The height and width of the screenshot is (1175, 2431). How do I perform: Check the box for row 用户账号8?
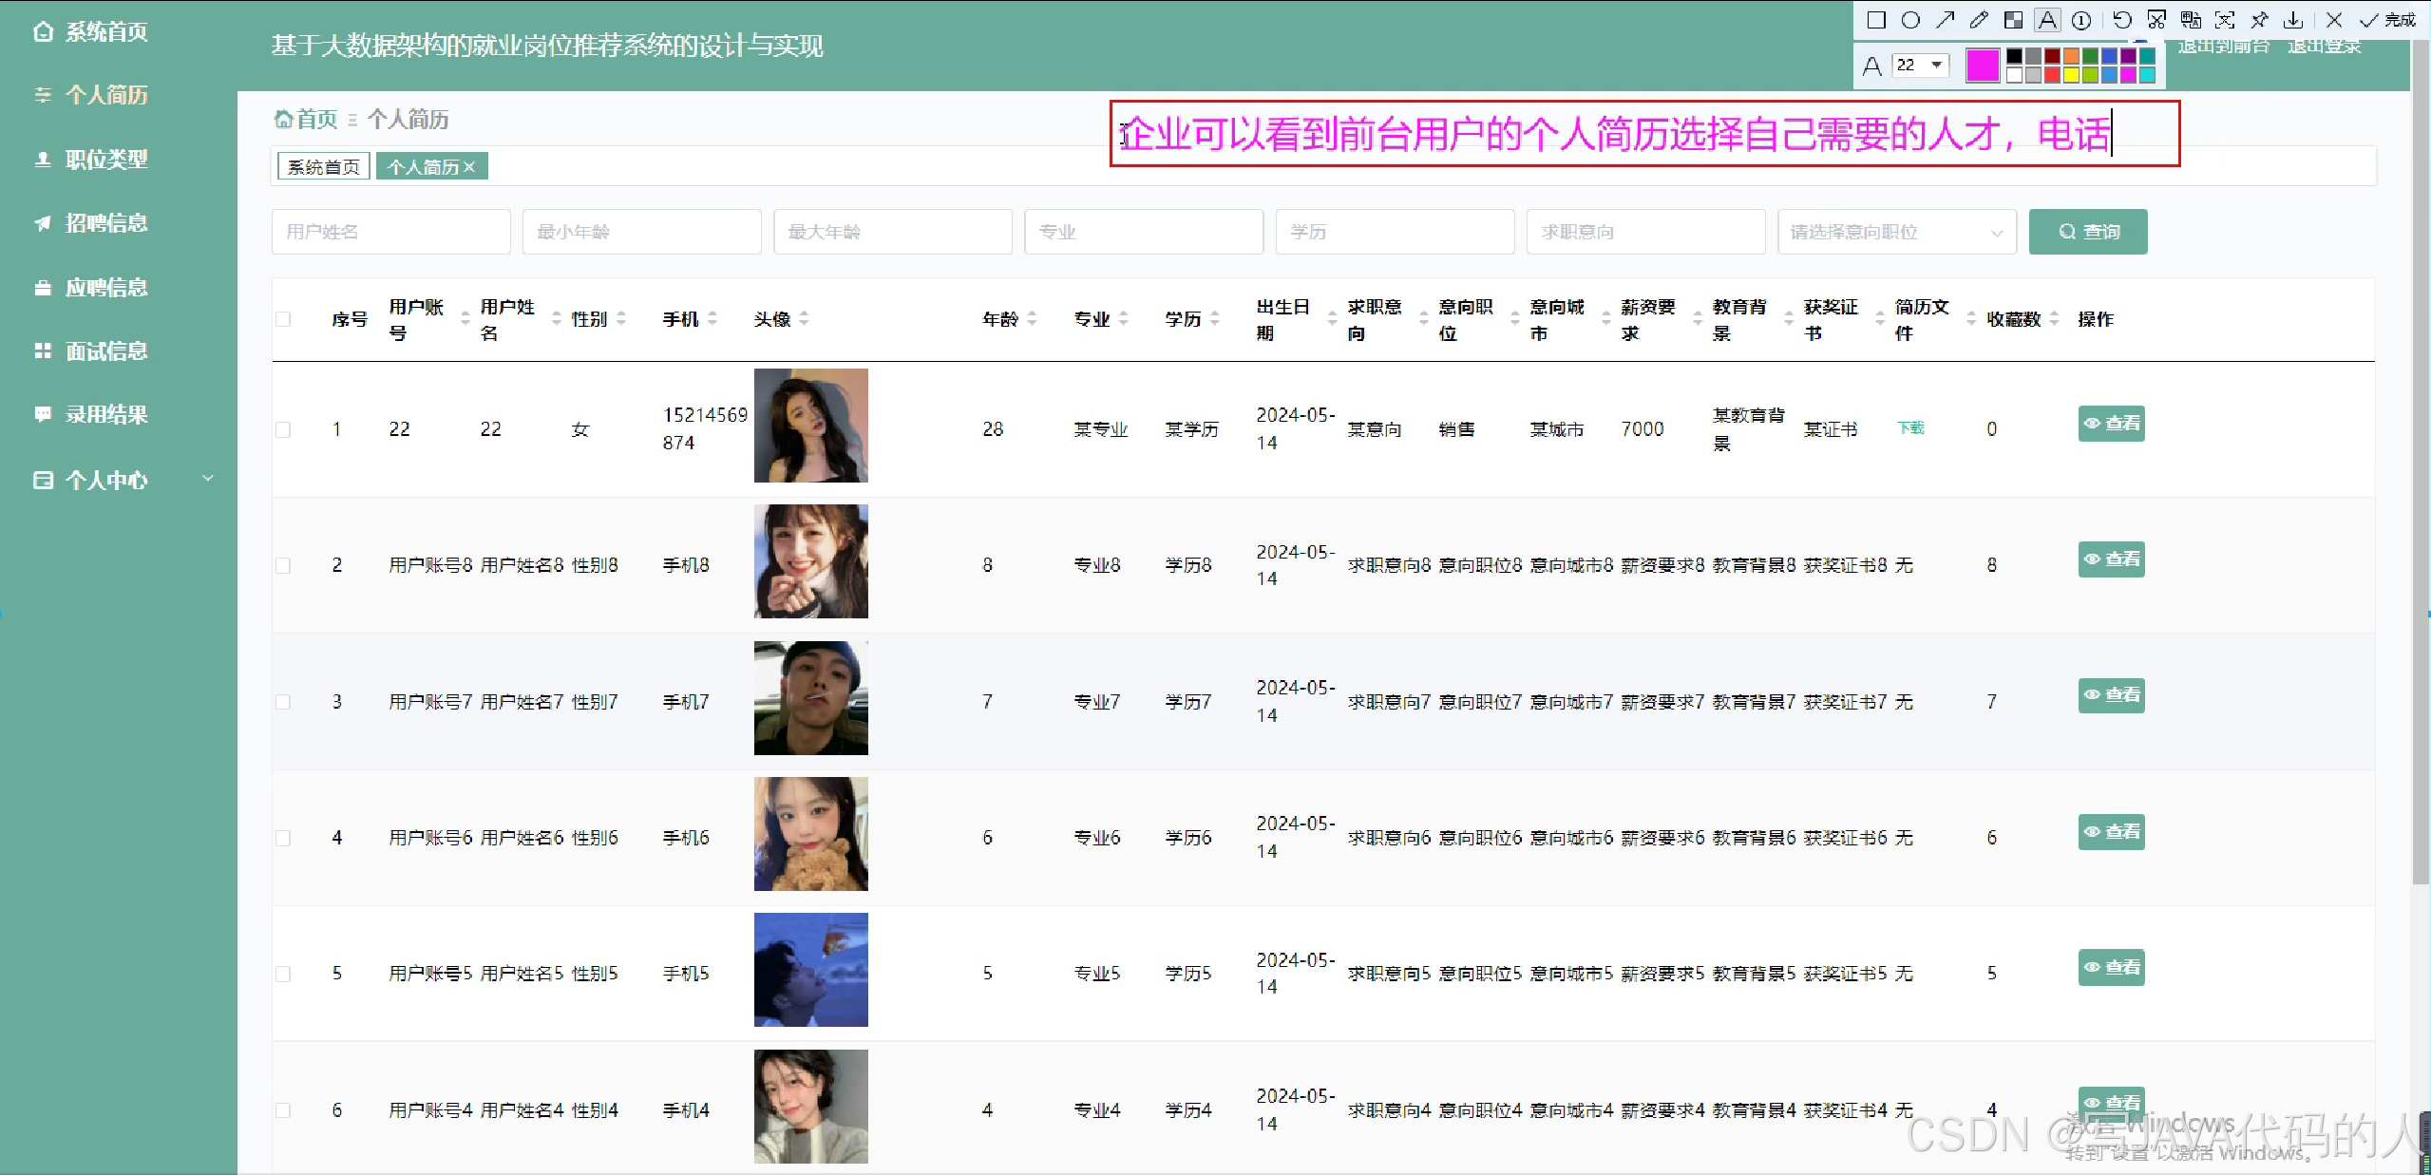283,565
